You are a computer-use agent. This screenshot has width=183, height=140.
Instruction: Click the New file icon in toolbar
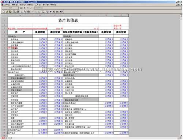(x=4, y=12)
